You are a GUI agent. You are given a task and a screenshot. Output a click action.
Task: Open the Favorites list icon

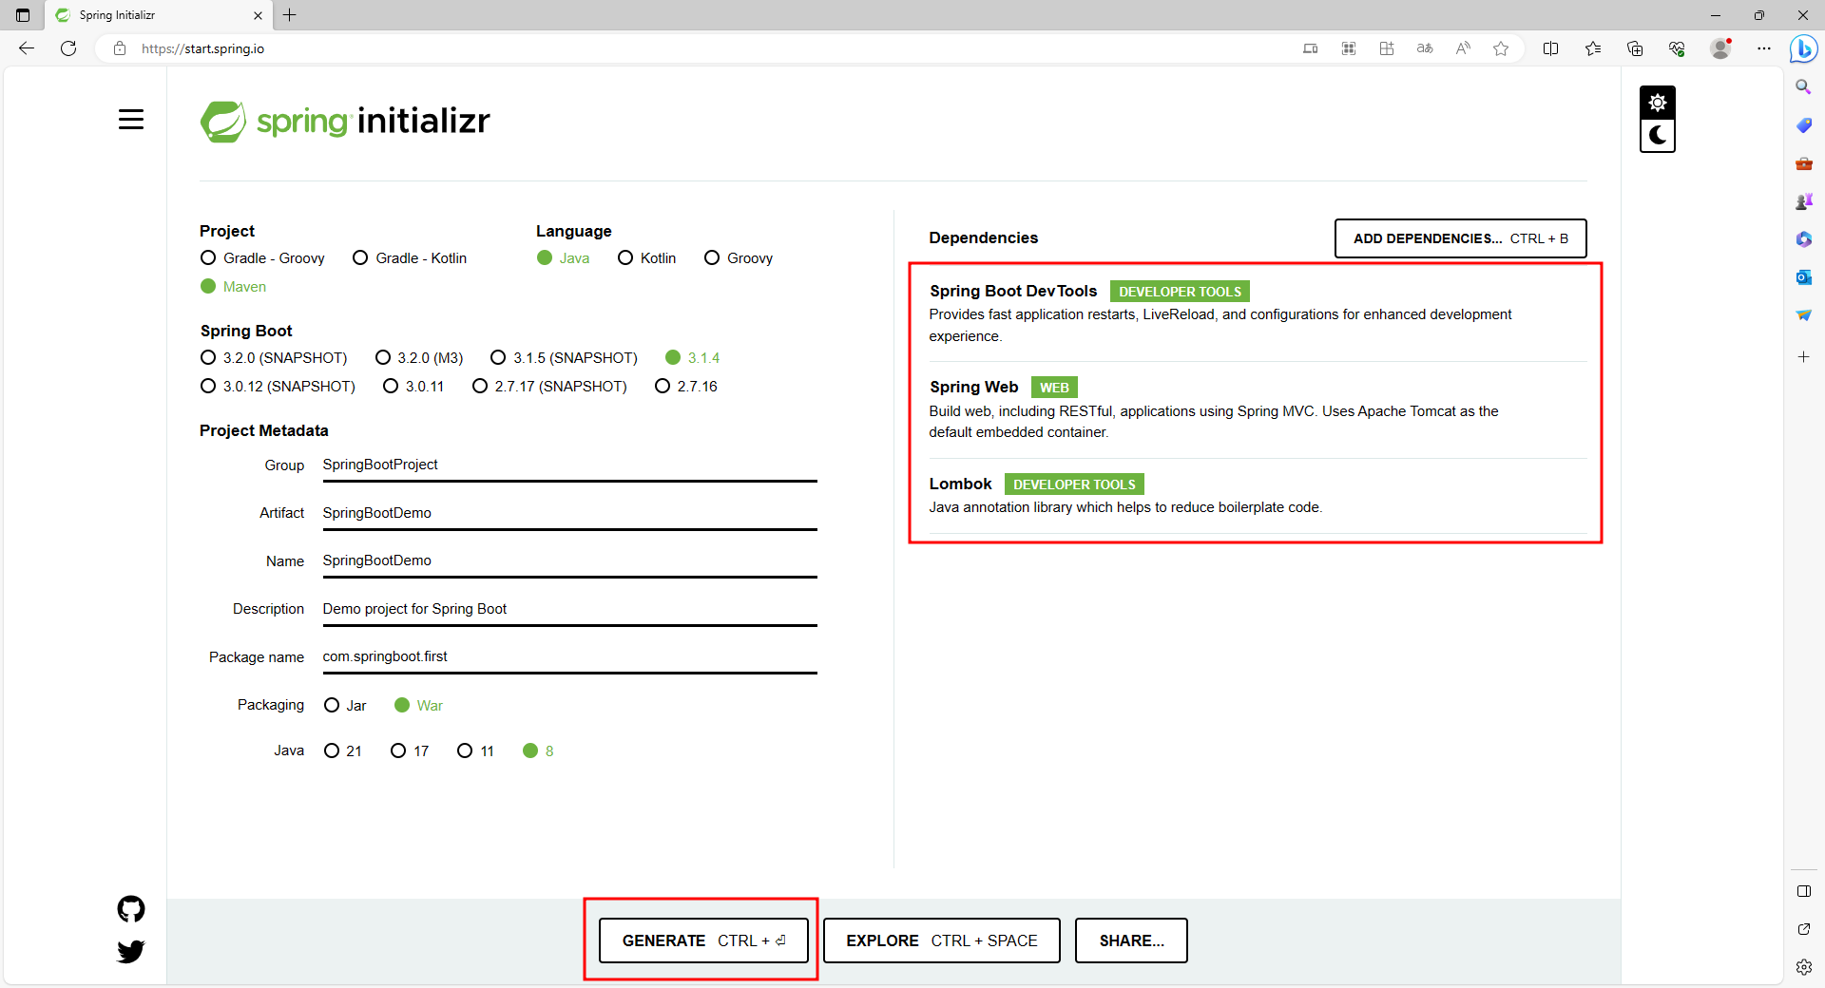[x=1593, y=48]
